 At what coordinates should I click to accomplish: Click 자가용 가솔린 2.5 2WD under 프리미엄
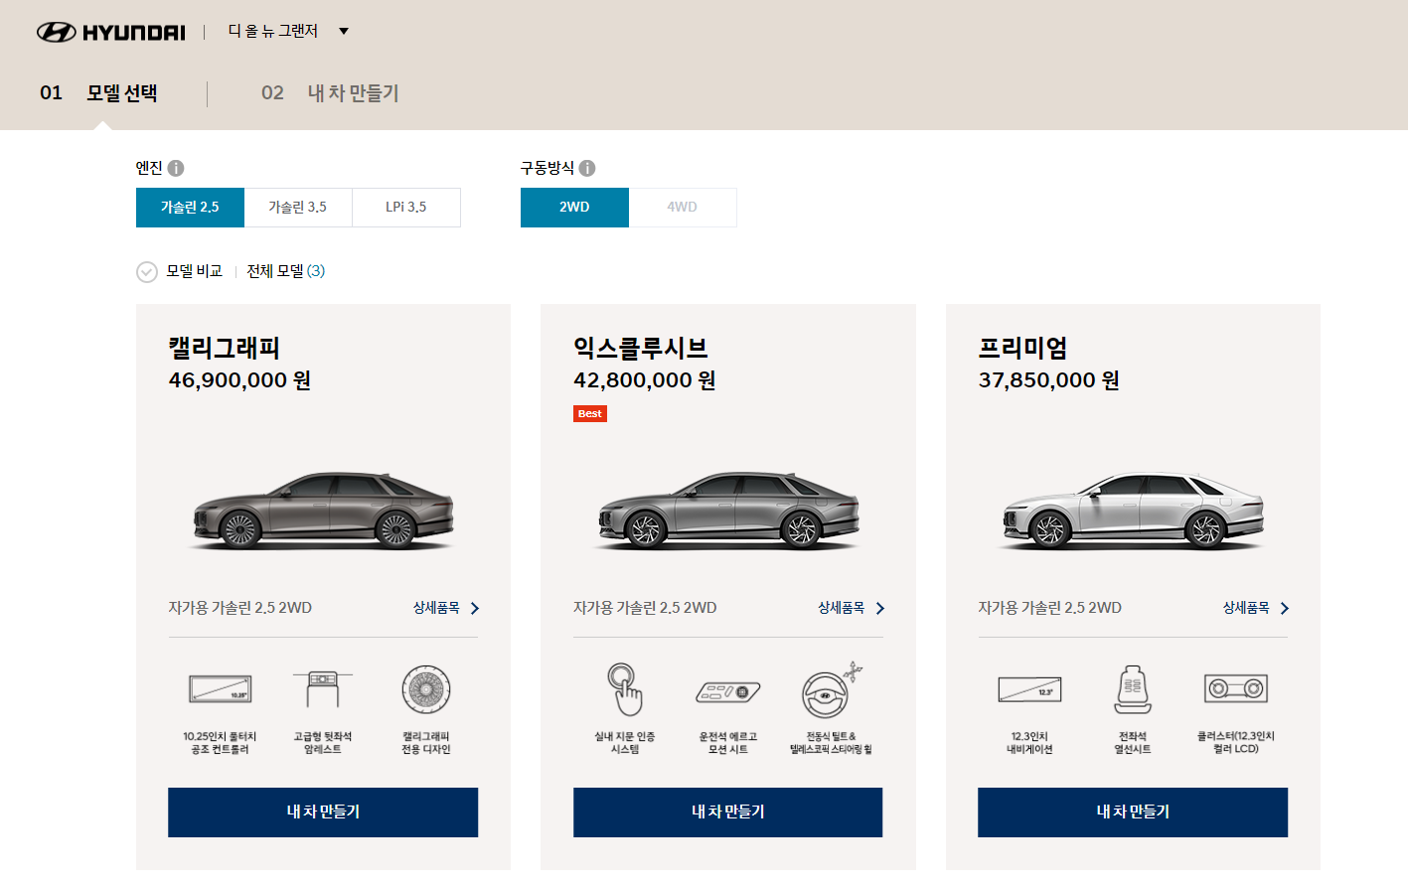1050,608
